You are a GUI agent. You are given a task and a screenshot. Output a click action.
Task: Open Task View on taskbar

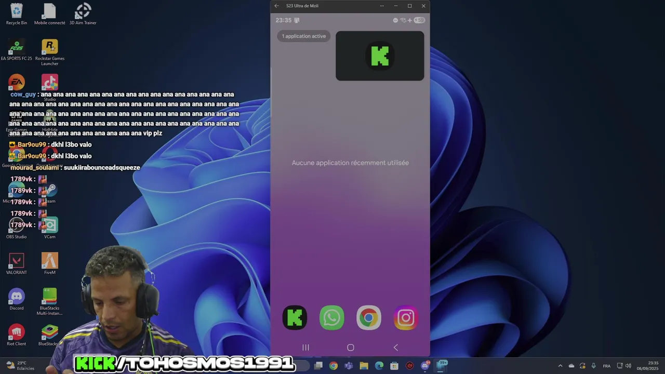318,366
